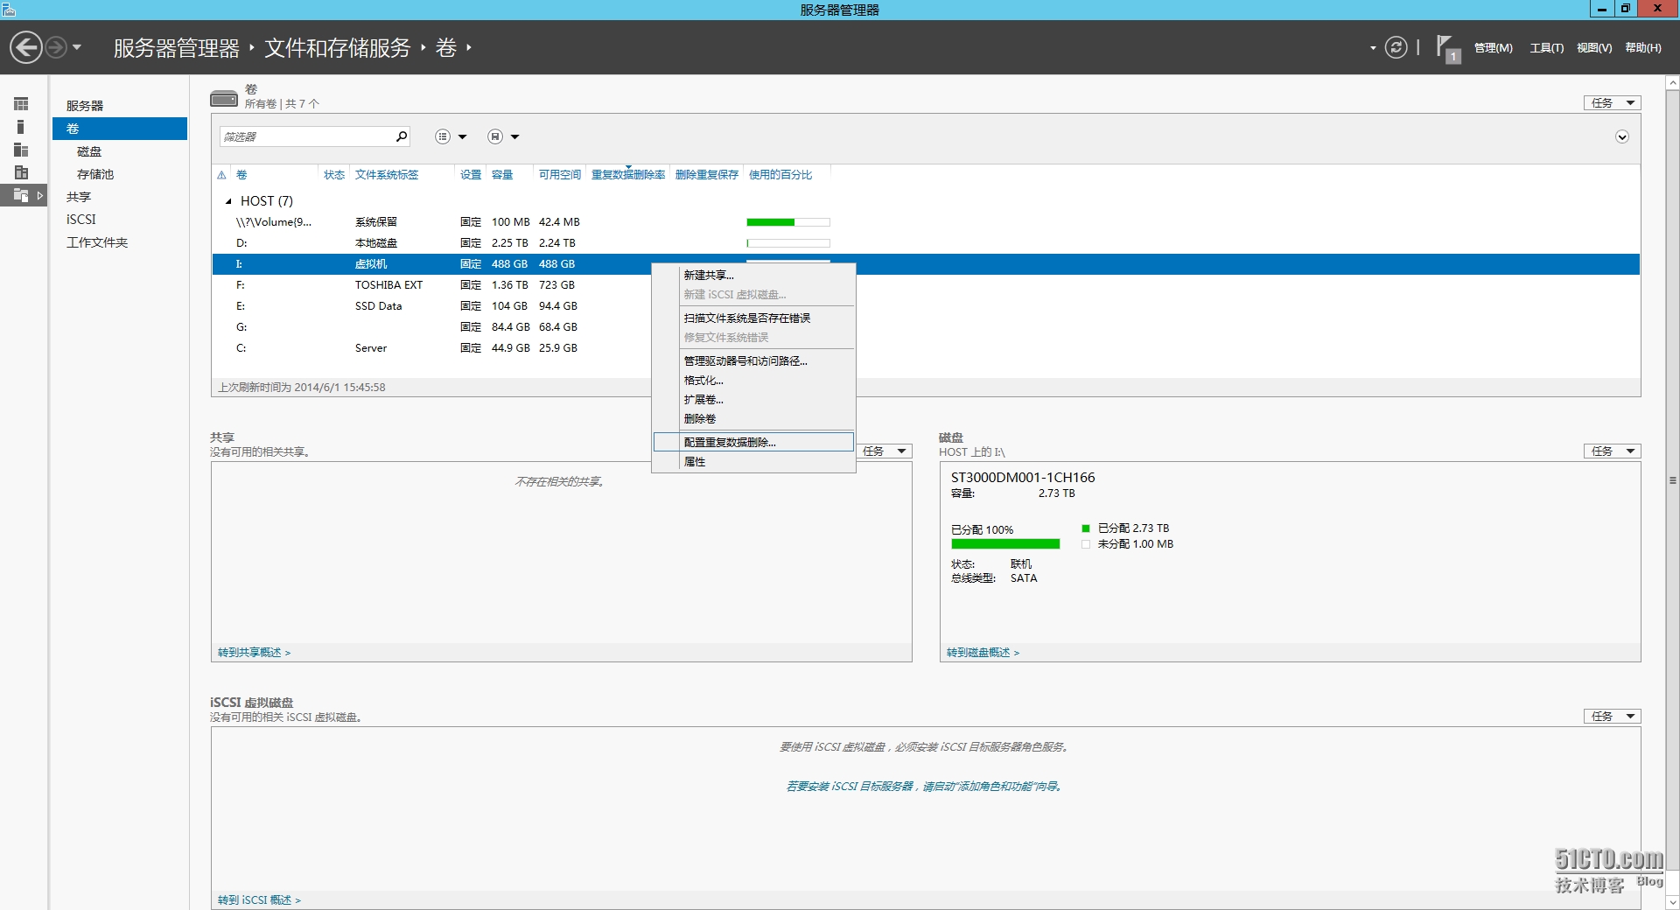
Task: Collapse the HOST (7) group
Action: coord(228,201)
